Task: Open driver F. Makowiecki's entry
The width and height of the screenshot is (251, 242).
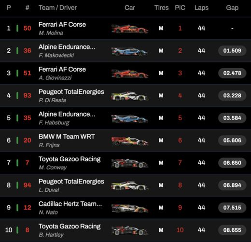Action: (56, 55)
